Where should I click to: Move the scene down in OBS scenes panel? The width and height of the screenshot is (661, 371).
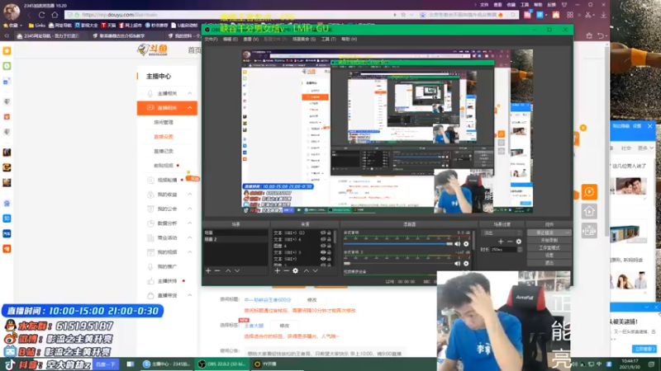click(x=237, y=271)
